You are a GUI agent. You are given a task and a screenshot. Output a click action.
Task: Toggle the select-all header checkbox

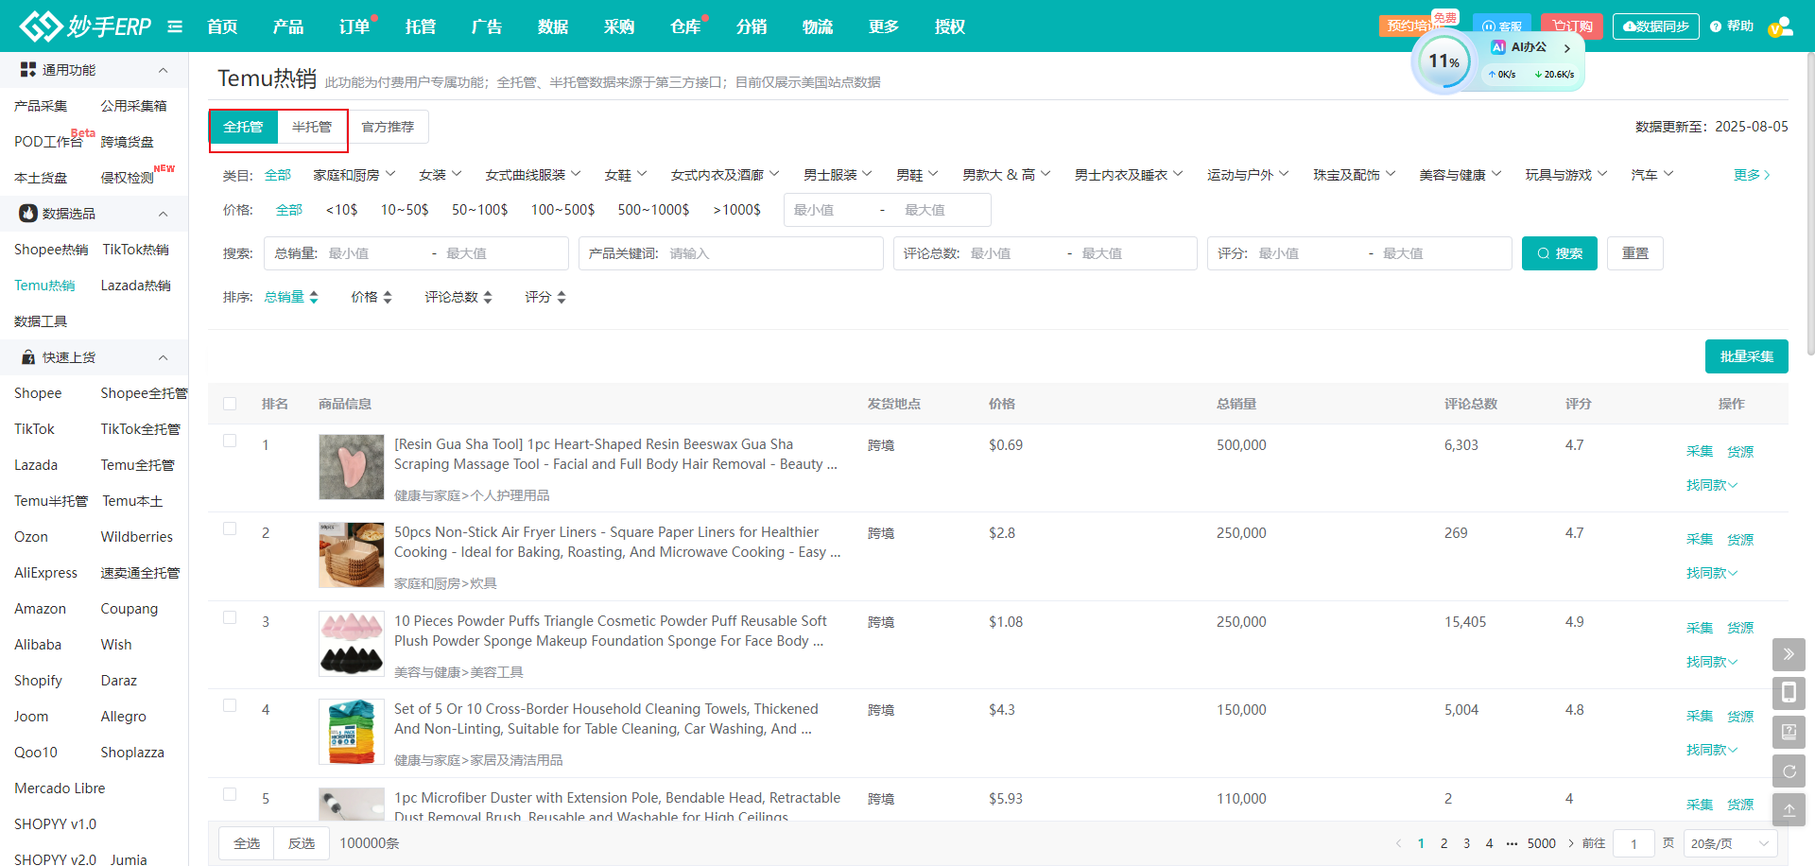tap(230, 404)
